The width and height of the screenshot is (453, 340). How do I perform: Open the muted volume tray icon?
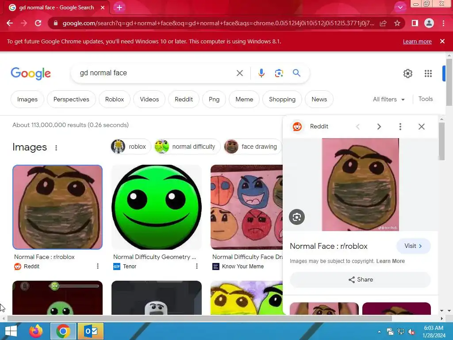[411, 332]
